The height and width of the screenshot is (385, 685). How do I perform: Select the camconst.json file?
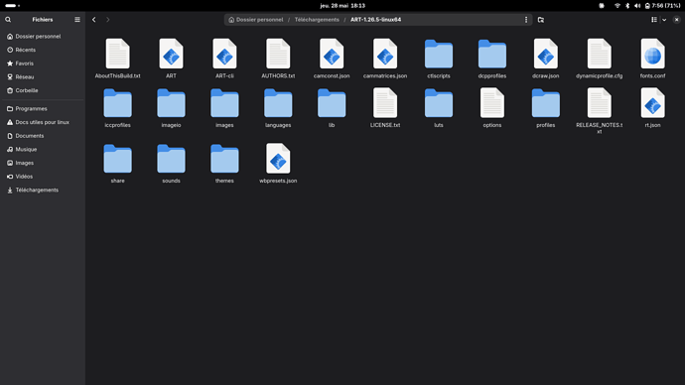click(332, 59)
